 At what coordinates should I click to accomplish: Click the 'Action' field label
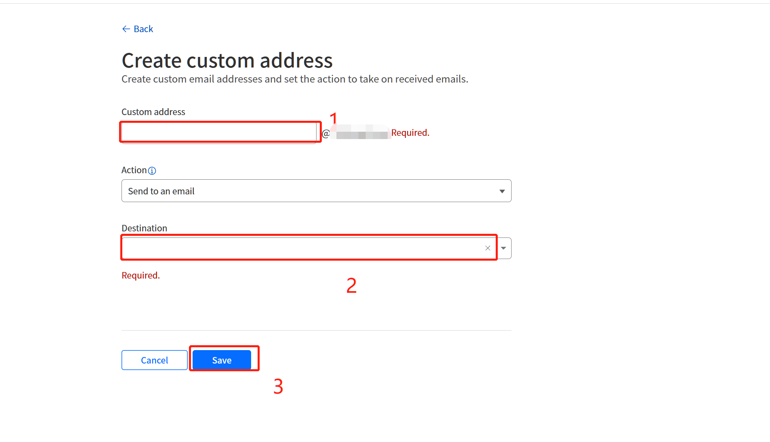[134, 170]
